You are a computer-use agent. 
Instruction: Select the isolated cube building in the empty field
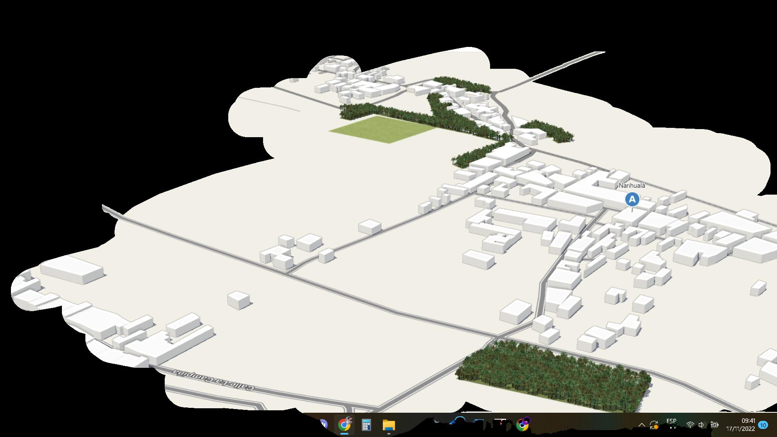point(238,300)
